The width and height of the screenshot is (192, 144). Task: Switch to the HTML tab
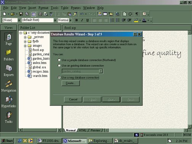pyautogui.click(x=82, y=130)
